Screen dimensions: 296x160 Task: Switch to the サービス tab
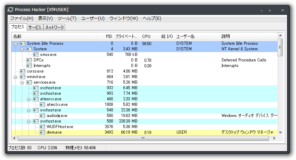click(35, 27)
